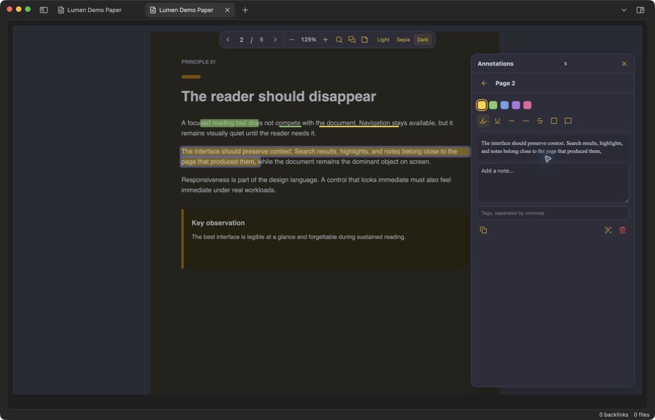Pick the pink highlight color
This screenshot has width=655, height=420.
click(x=527, y=105)
